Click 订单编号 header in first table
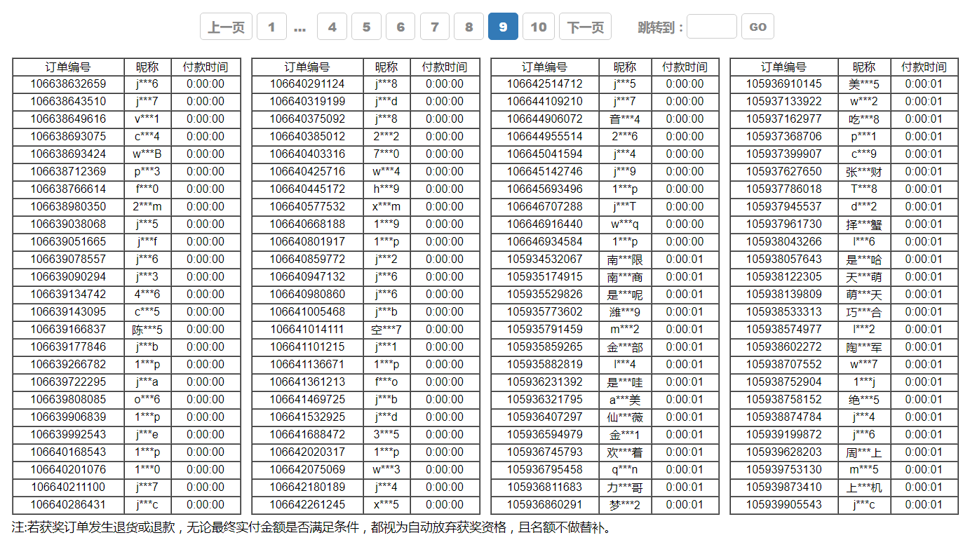Screen dimensions: 970x540 pos(68,67)
